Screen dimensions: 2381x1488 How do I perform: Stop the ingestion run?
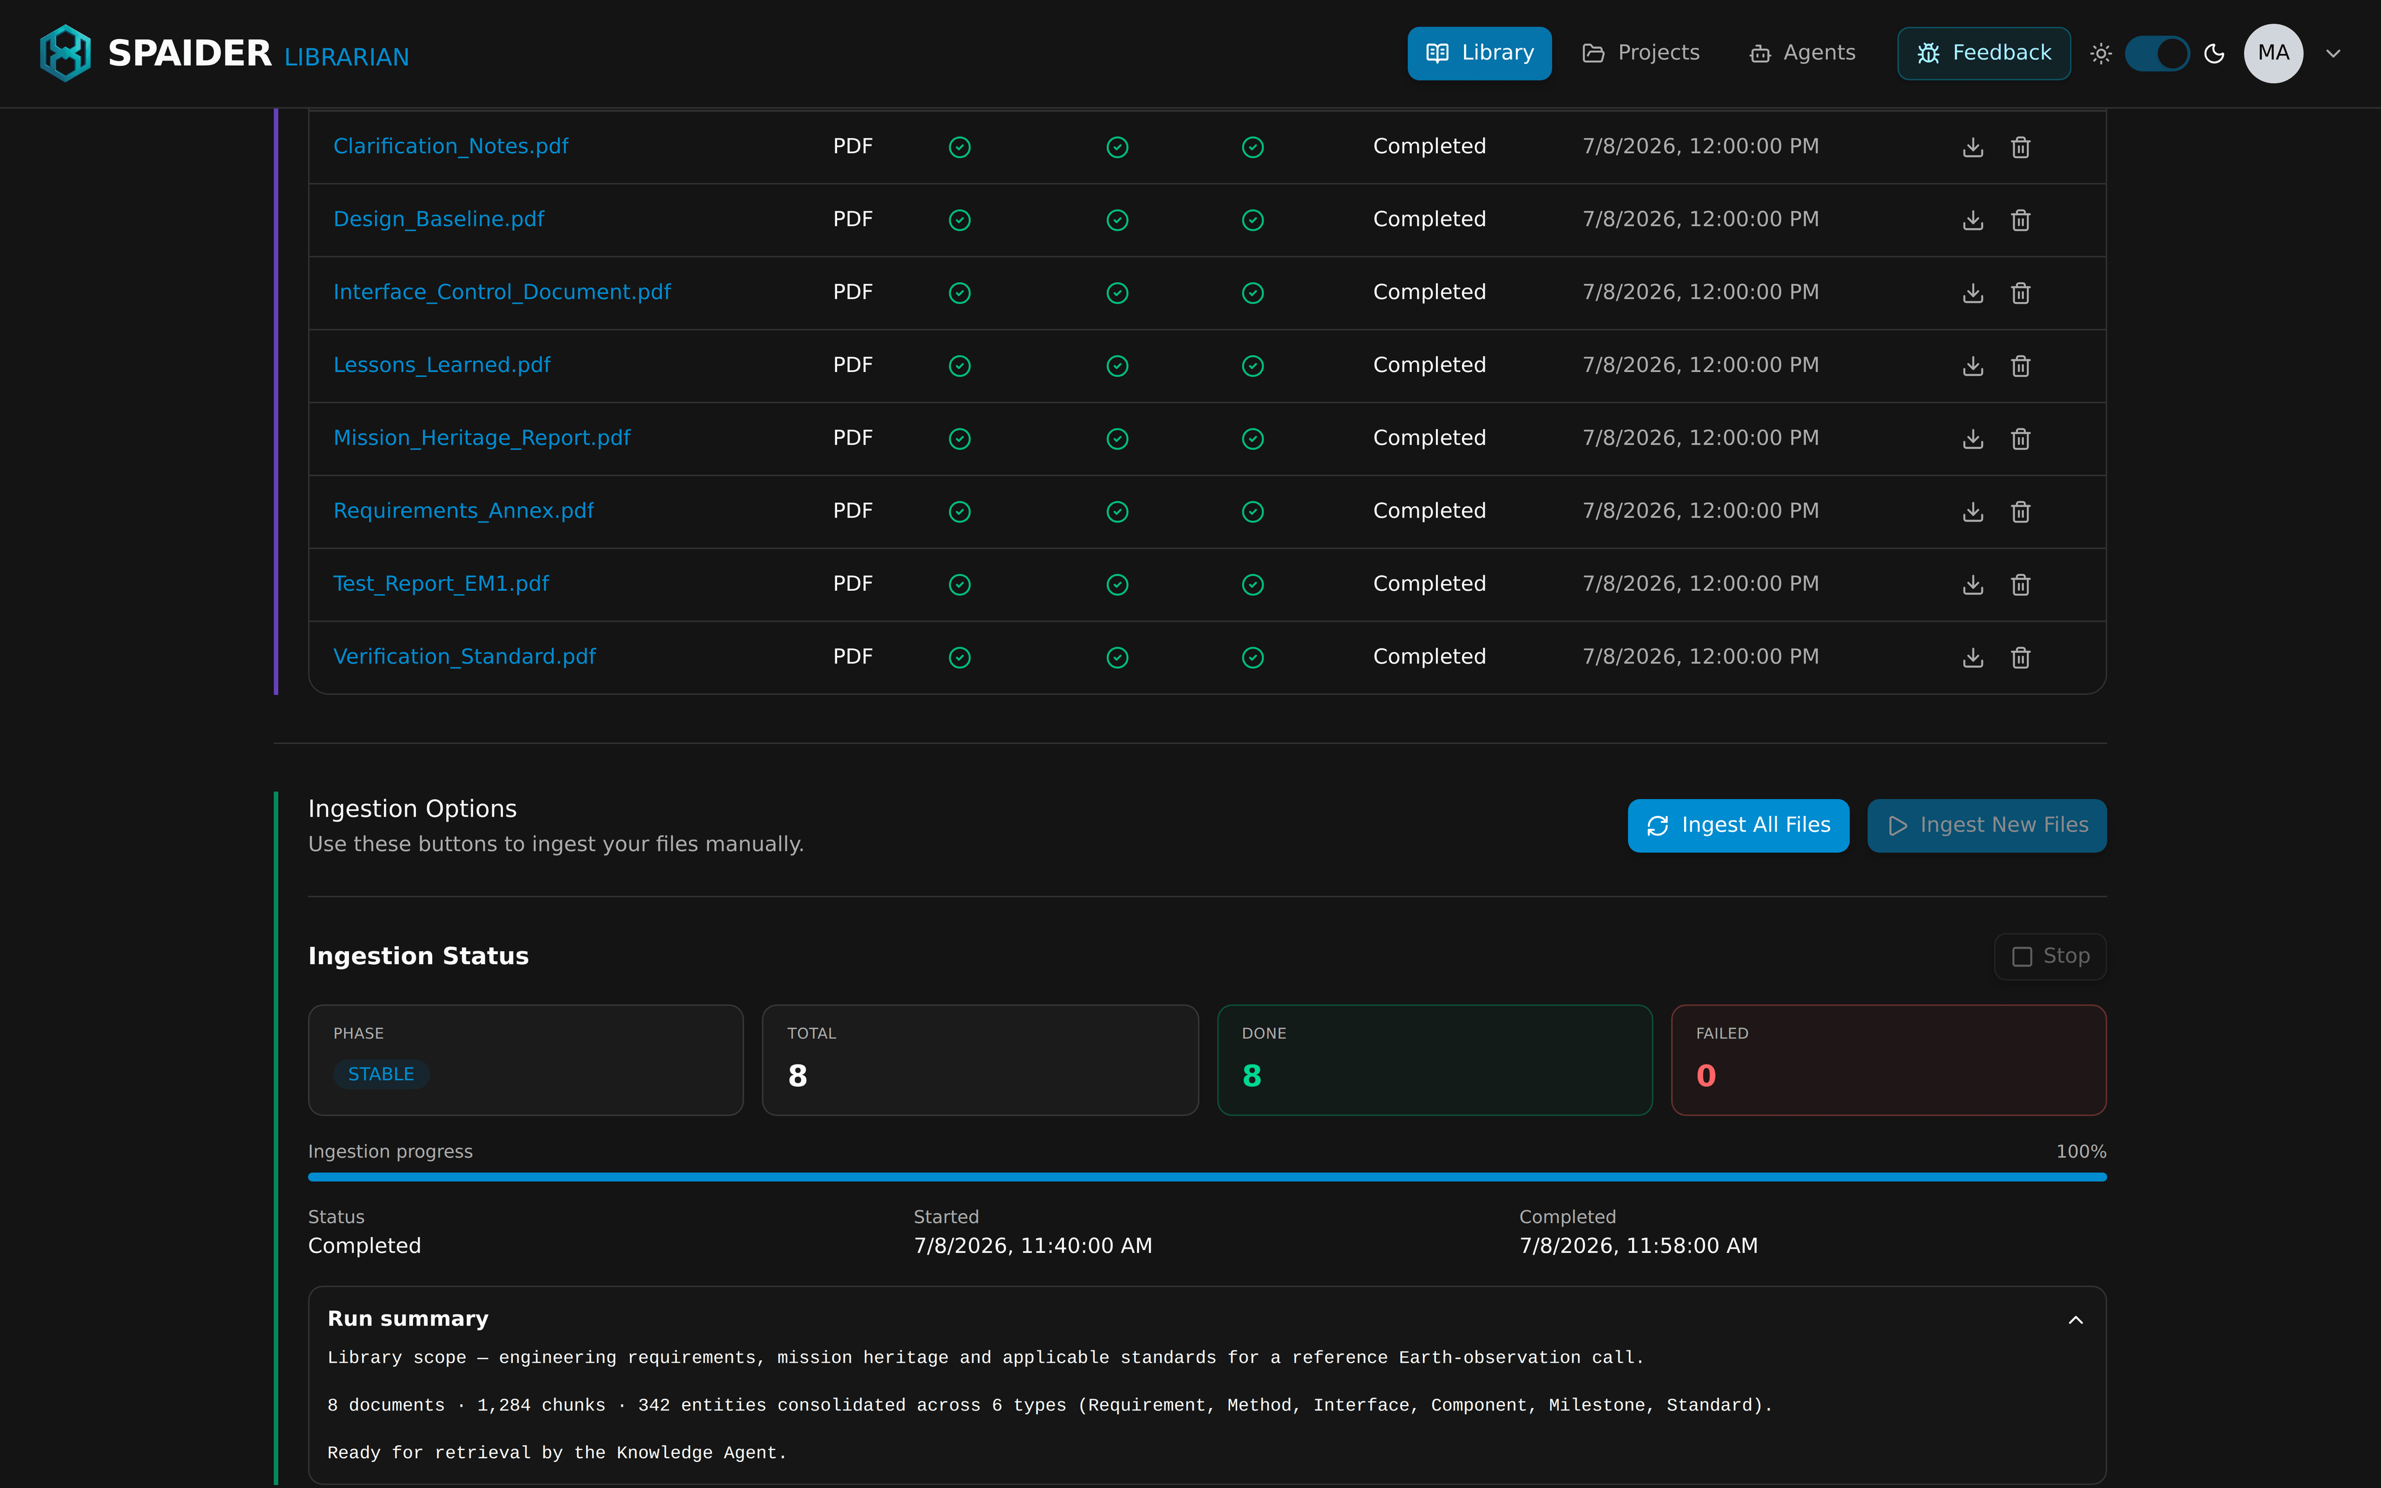click(2049, 955)
